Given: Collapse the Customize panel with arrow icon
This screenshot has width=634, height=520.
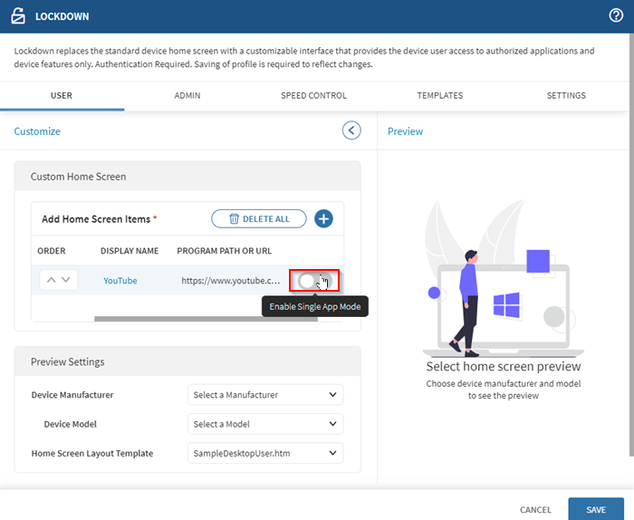Looking at the screenshot, I should (351, 130).
